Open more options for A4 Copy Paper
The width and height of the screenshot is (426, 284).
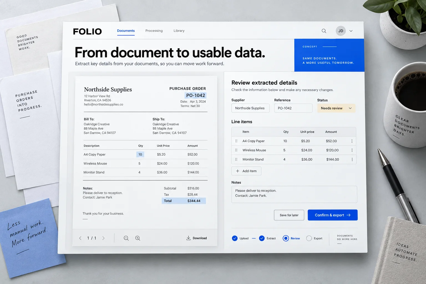click(x=352, y=141)
